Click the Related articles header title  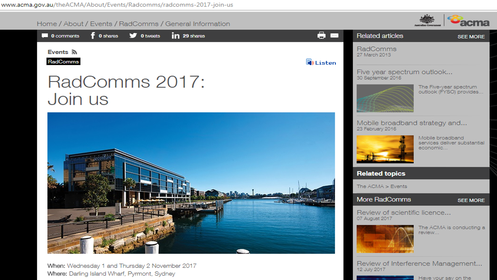coord(380,36)
